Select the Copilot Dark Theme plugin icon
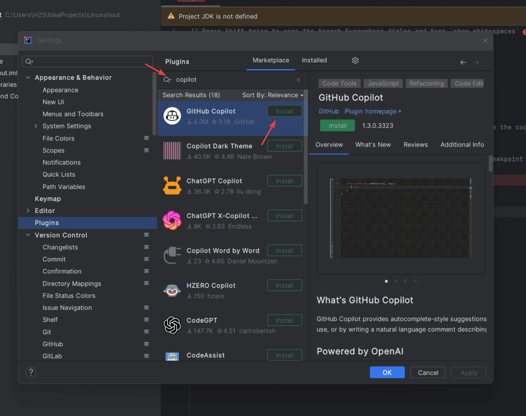Screen dimensions: 526x416 click(172, 151)
